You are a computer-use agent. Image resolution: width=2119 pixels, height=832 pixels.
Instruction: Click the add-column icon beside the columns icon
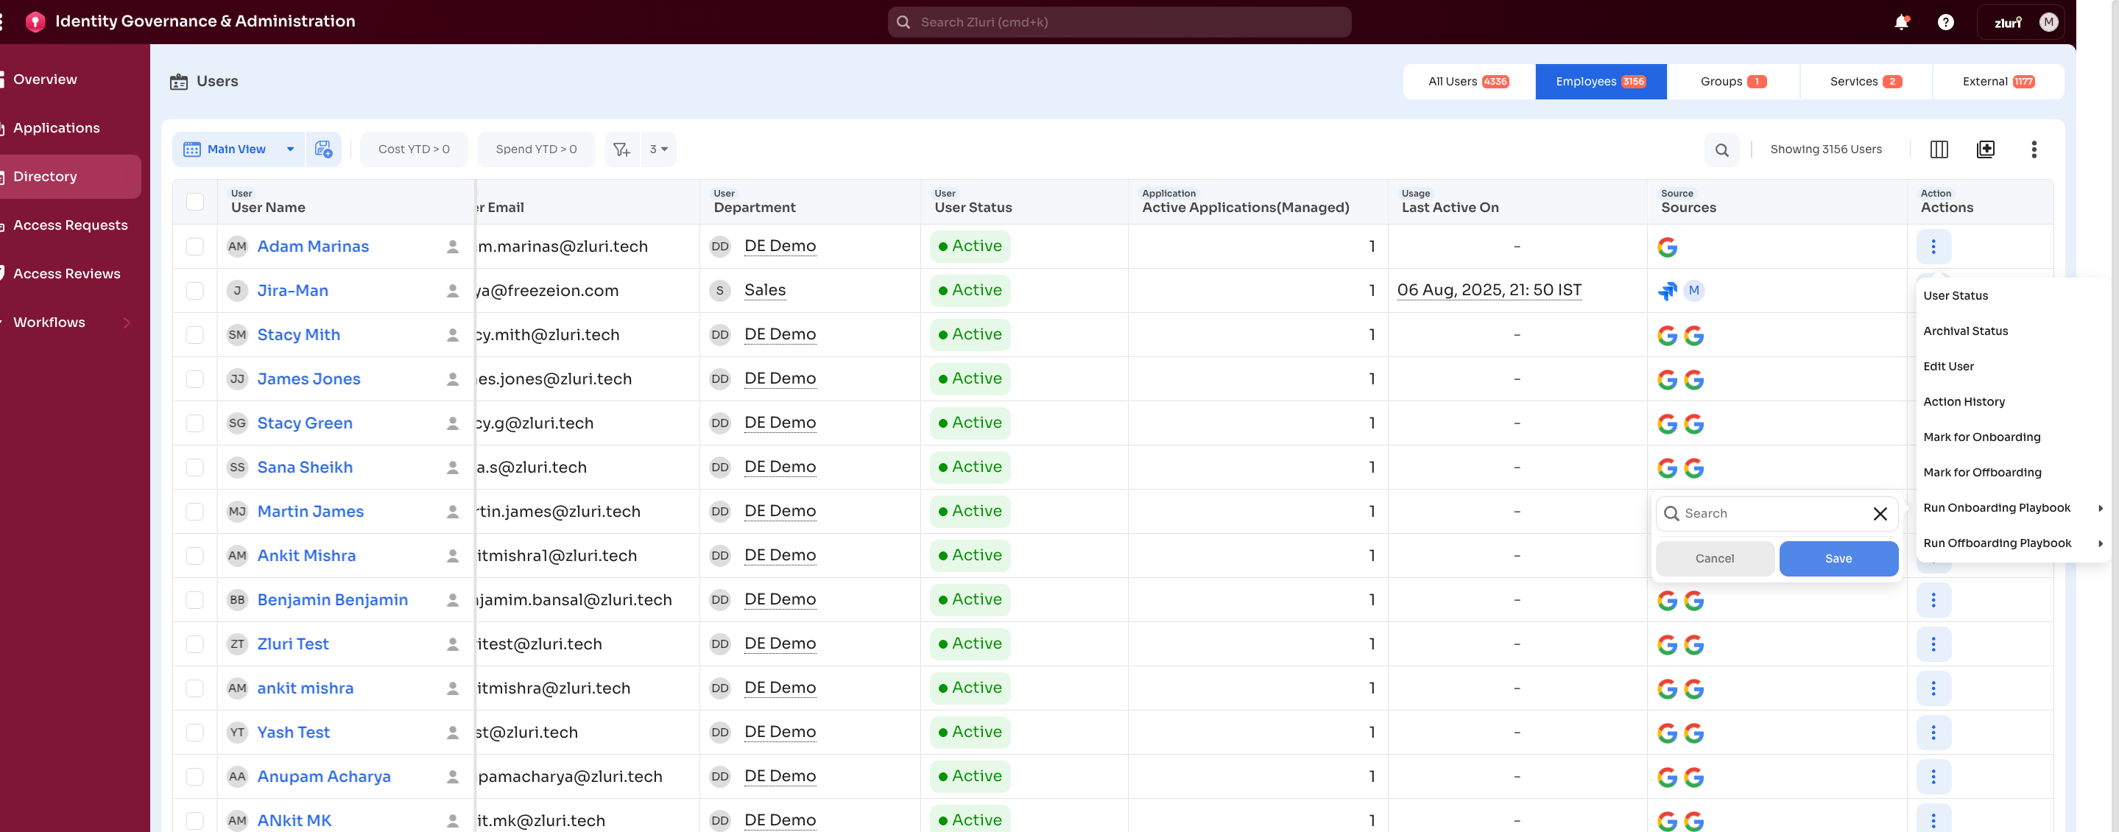point(1986,149)
